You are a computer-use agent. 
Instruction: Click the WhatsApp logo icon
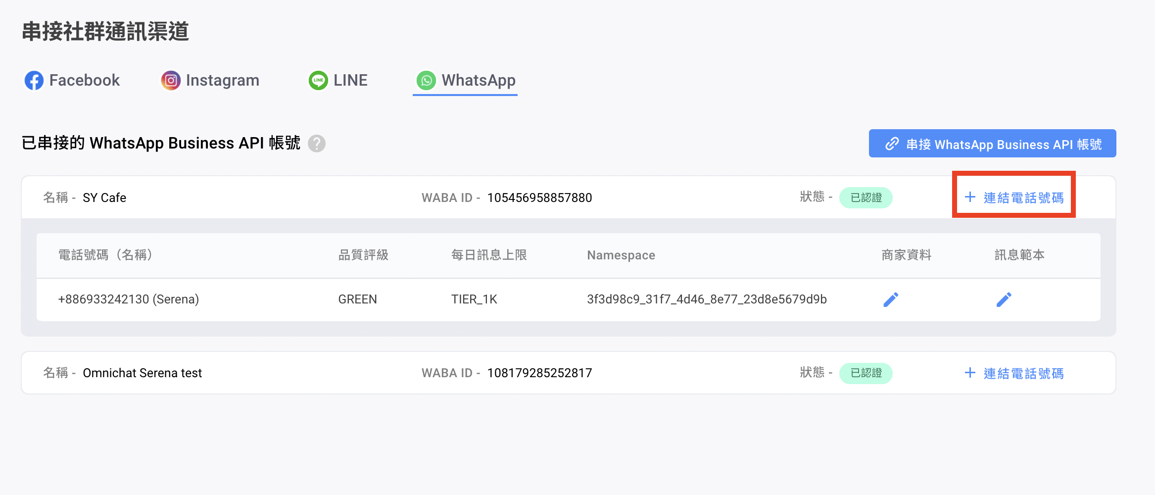(x=426, y=81)
